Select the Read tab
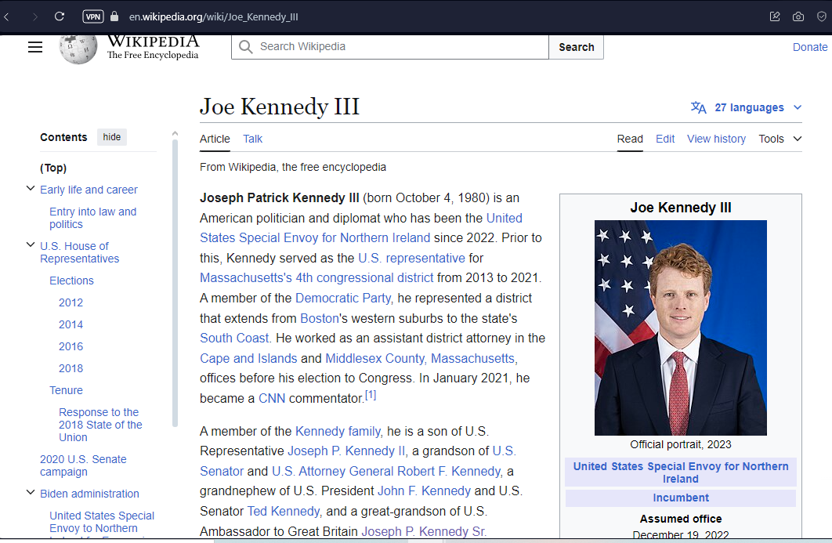 630,139
